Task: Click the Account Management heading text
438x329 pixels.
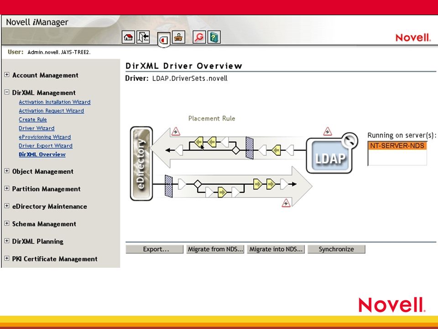Action: pos(45,75)
